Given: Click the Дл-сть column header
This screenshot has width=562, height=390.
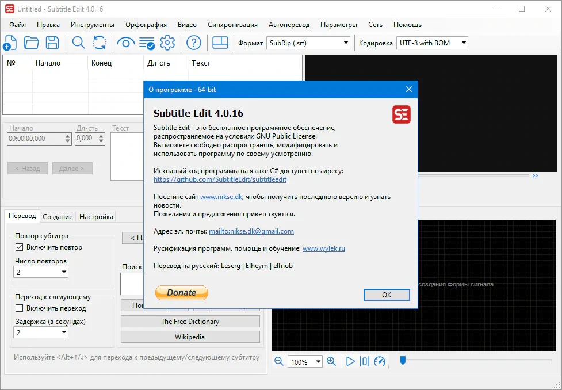Looking at the screenshot, I should coord(166,63).
